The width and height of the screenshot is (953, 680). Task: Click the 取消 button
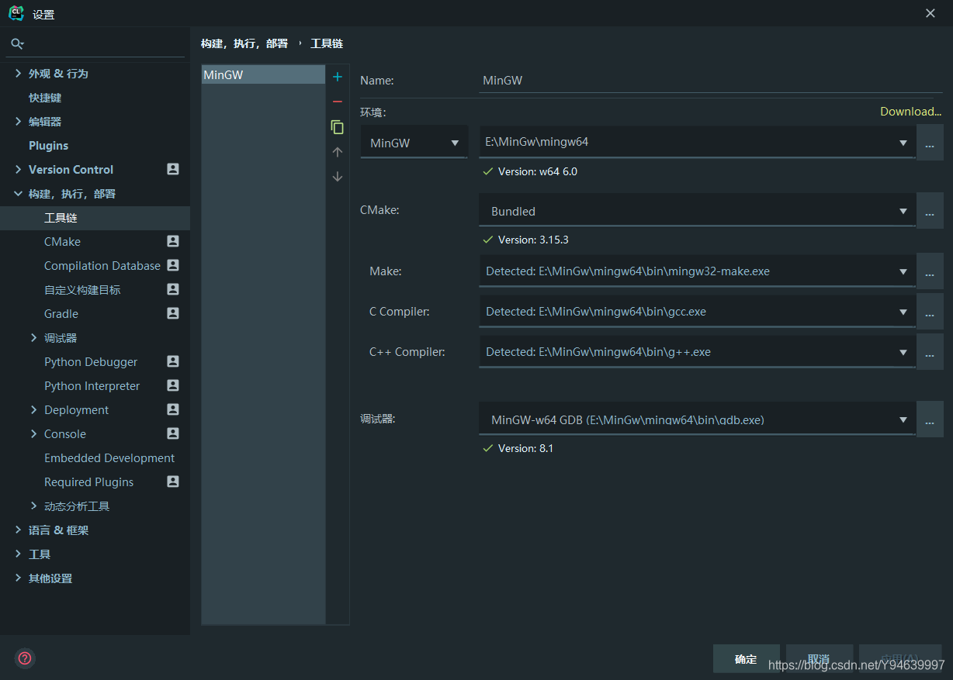pos(819,658)
